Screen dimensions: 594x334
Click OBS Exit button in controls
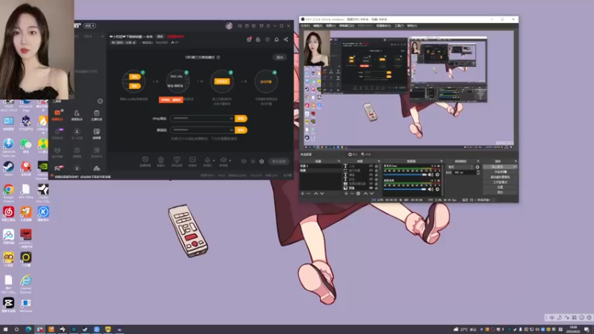pos(500,192)
